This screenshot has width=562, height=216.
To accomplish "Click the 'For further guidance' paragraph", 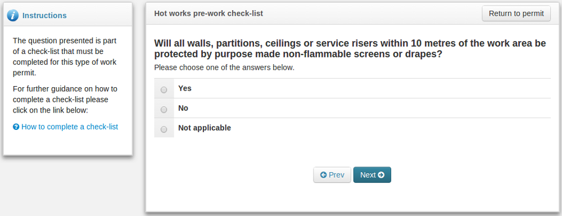I will (x=65, y=100).
